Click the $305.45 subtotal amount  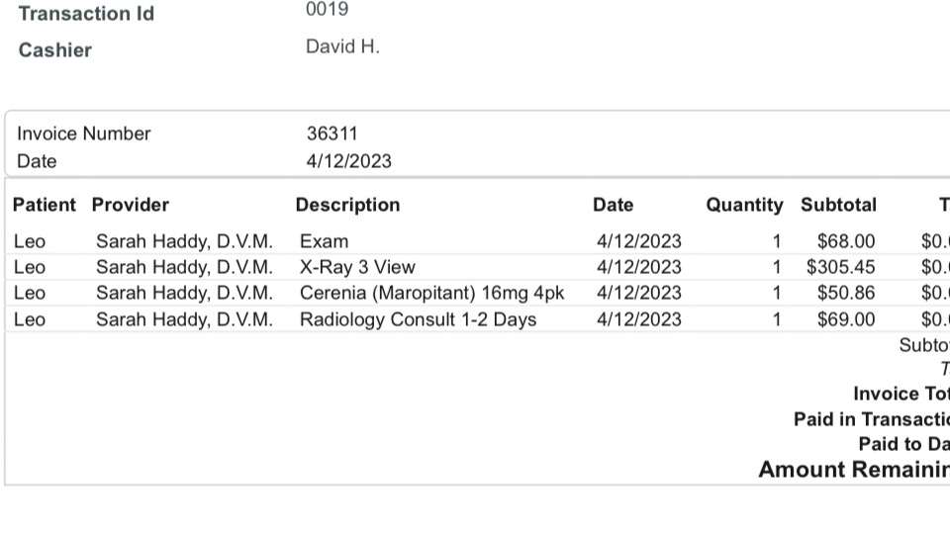click(841, 267)
